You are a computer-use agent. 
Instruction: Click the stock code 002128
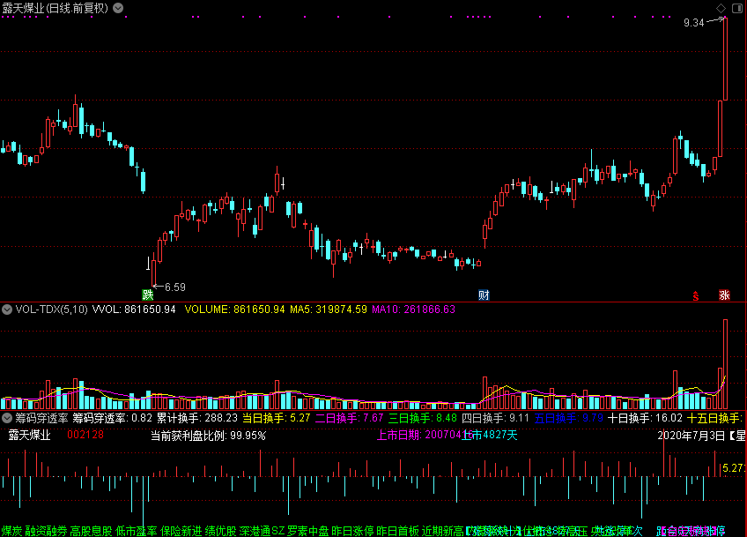coord(85,435)
